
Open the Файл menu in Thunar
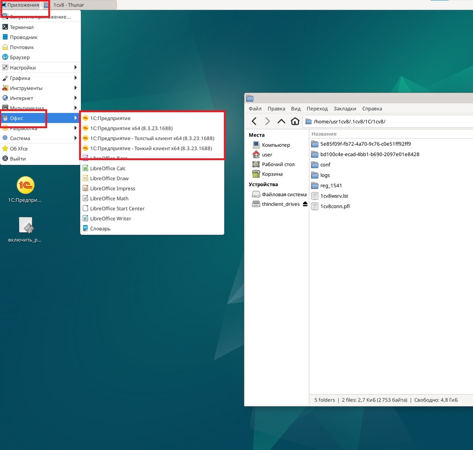[x=255, y=108]
